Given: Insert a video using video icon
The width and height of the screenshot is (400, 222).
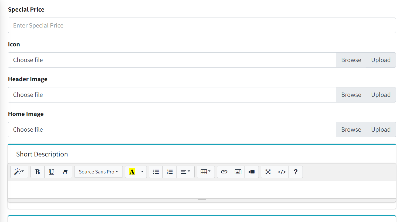Looking at the screenshot, I should point(252,172).
